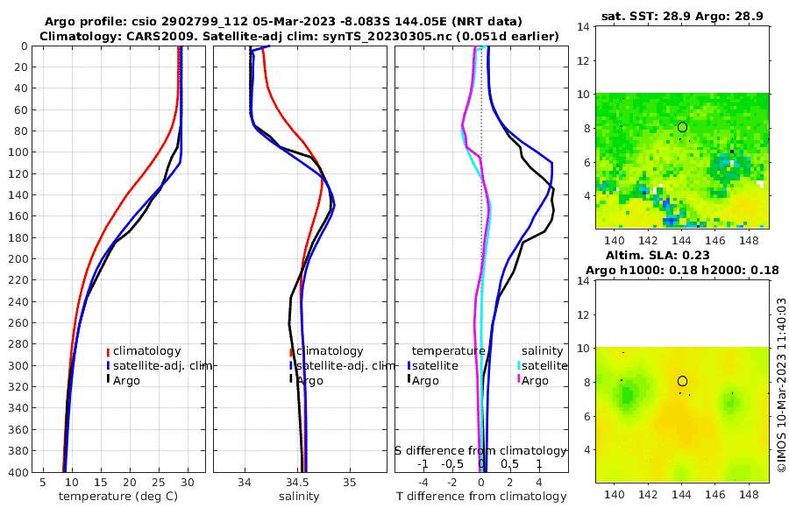This screenshot has width=789, height=508.
Task: Click magenta salinity Argo legend marker
Action: (519, 380)
